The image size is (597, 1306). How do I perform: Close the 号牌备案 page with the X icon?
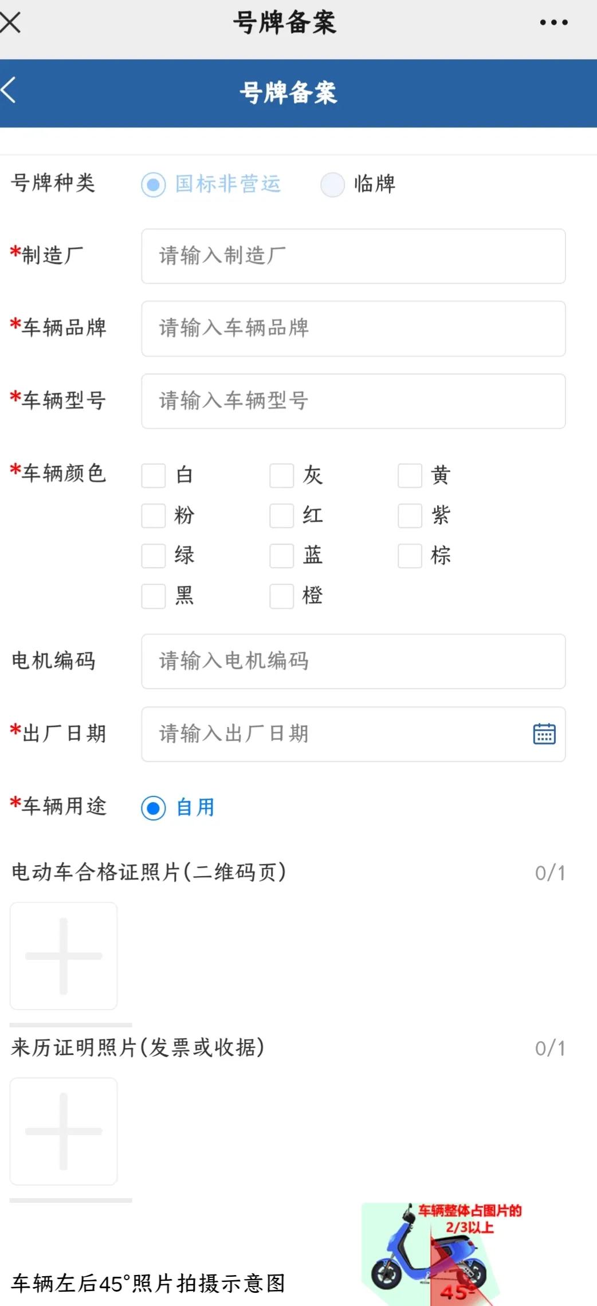click(x=10, y=22)
